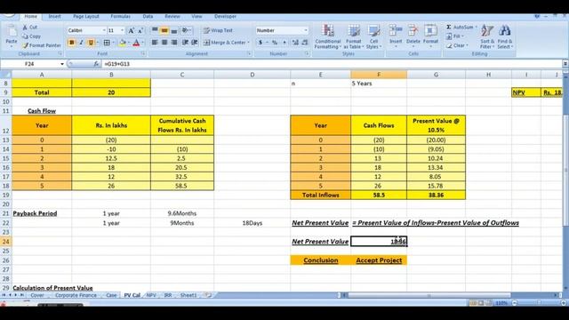Screen dimensions: 569x320
Task: Copy the selection using Copy button
Action: pyautogui.click(x=31, y=36)
